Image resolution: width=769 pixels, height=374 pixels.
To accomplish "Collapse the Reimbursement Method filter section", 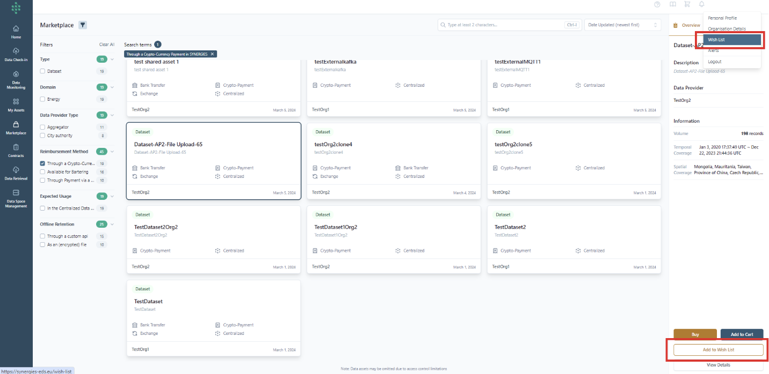I will pyautogui.click(x=112, y=152).
